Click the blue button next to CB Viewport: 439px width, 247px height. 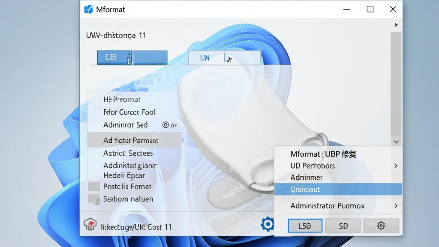(x=150, y=57)
